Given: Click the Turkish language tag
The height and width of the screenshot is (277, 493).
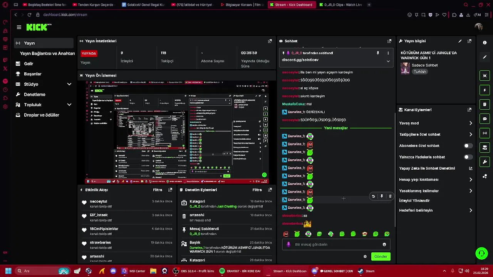Looking at the screenshot, I should (420, 72).
